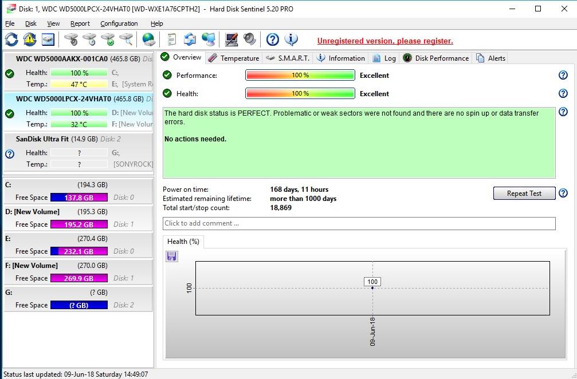This screenshot has height=379, width=577.
Task: Open the report document toolbar icon
Action: (x=171, y=40)
